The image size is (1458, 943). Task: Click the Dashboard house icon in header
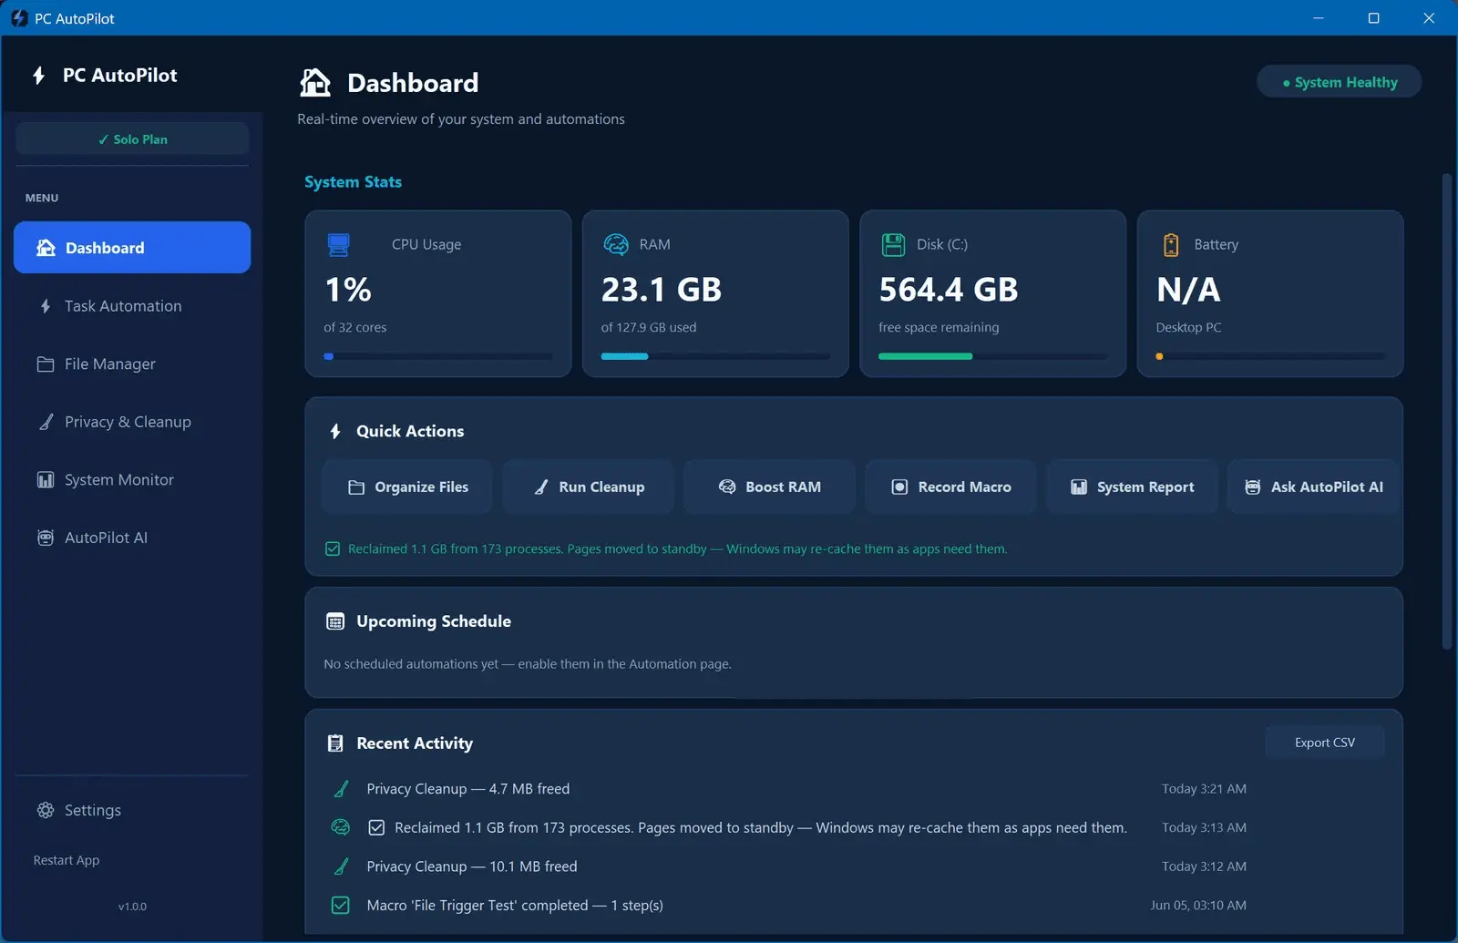[x=315, y=83]
